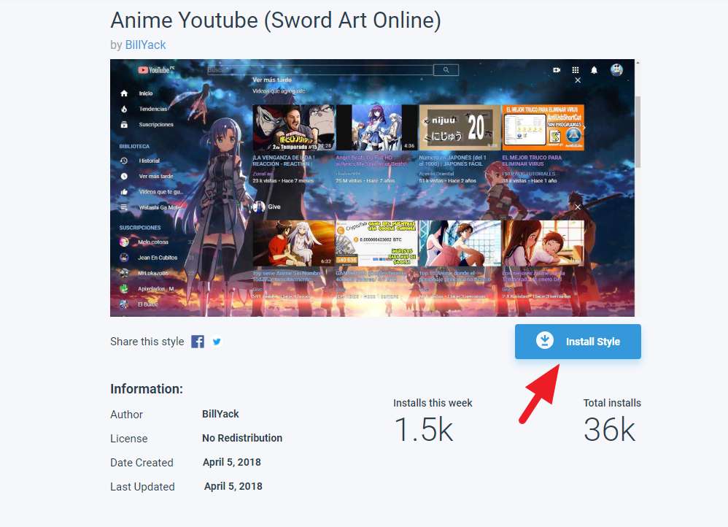728x527 pixels.
Task: Open the Melo cotona subscription channel
Action: (x=153, y=242)
